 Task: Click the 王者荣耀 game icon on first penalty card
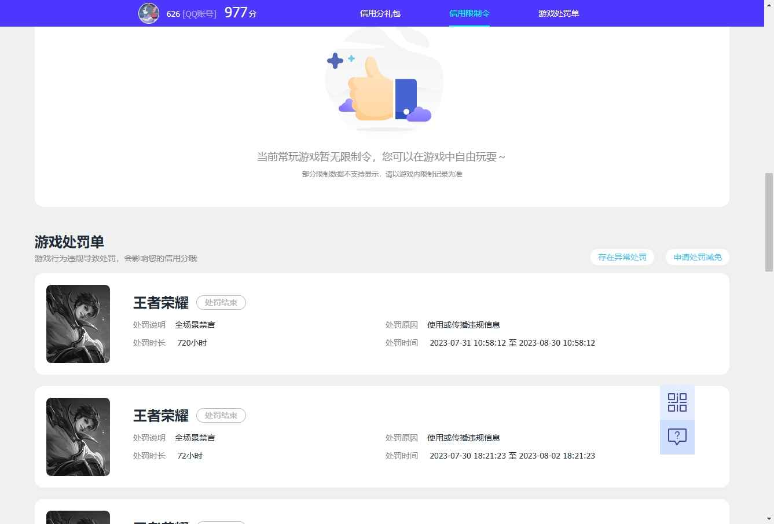(x=78, y=324)
